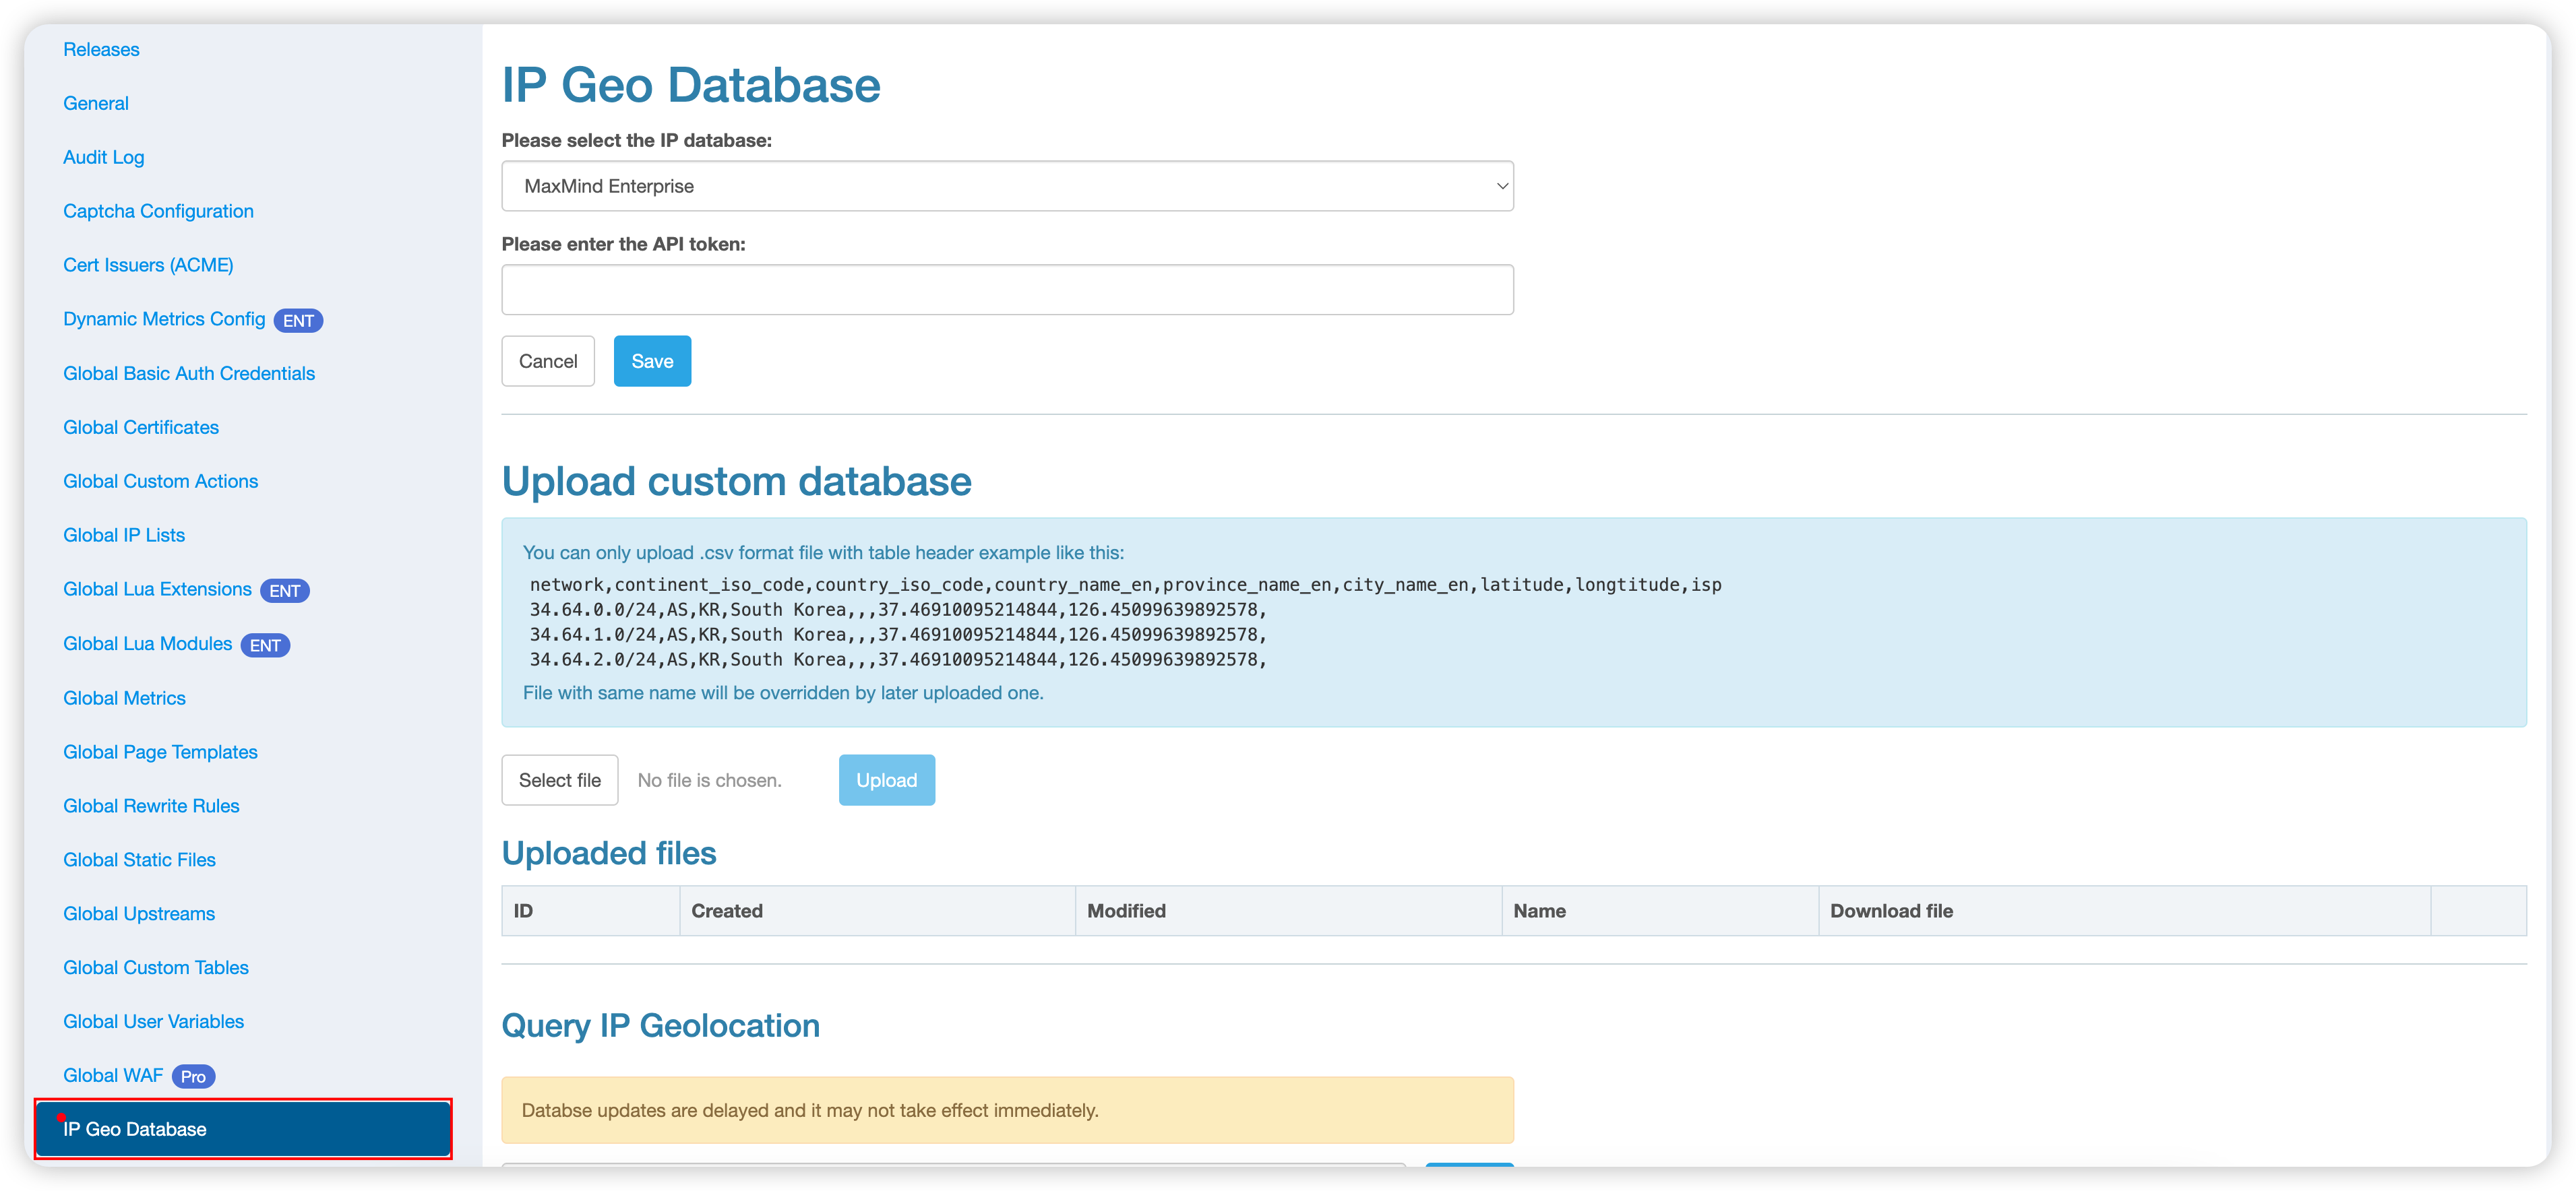
Task: Click the ENT badge beside Dynamic Metrics Config
Action: click(298, 321)
